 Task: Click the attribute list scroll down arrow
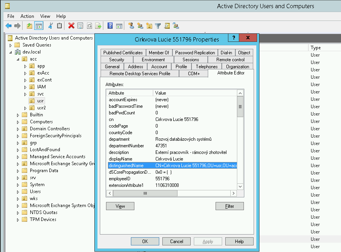click(240, 186)
